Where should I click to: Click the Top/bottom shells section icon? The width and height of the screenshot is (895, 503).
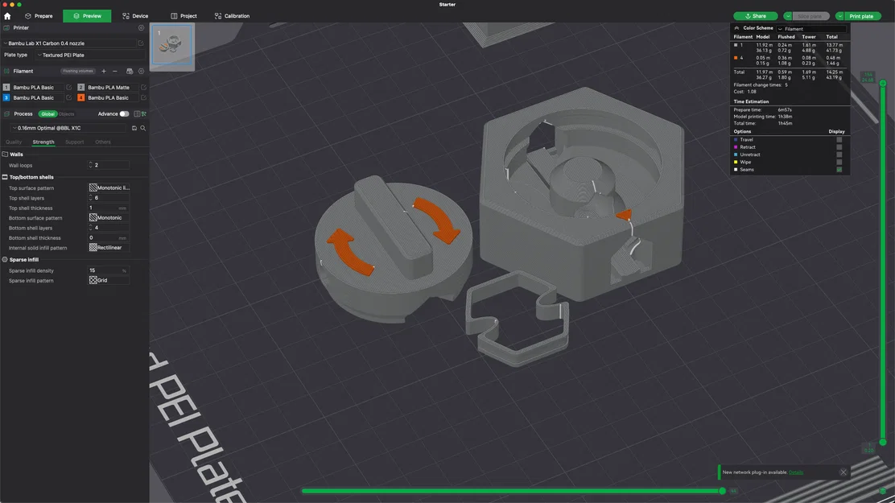[5, 177]
